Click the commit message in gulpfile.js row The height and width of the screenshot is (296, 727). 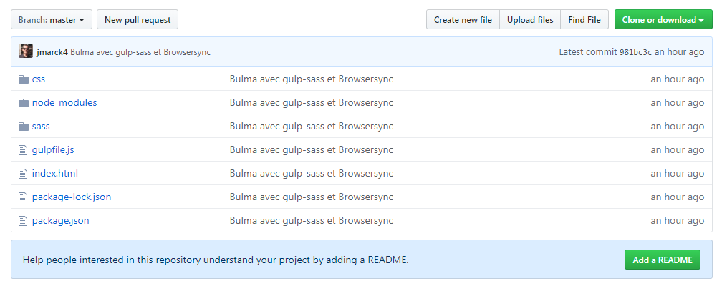click(311, 150)
